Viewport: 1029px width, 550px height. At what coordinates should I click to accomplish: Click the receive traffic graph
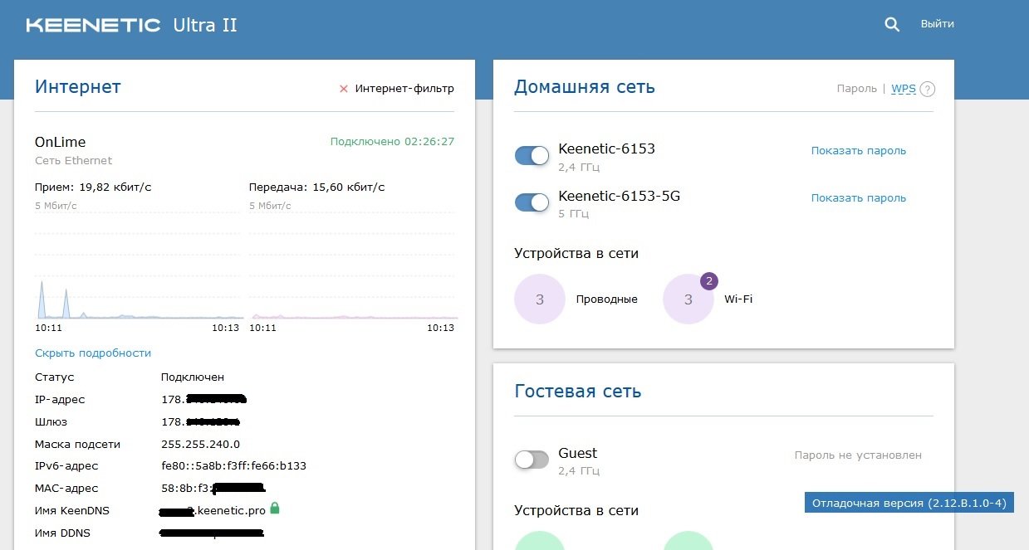[x=139, y=267]
